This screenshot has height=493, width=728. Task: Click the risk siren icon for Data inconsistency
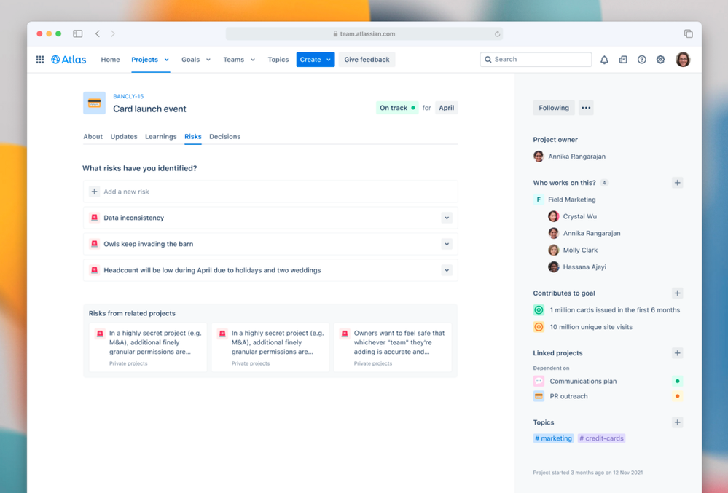tap(94, 218)
